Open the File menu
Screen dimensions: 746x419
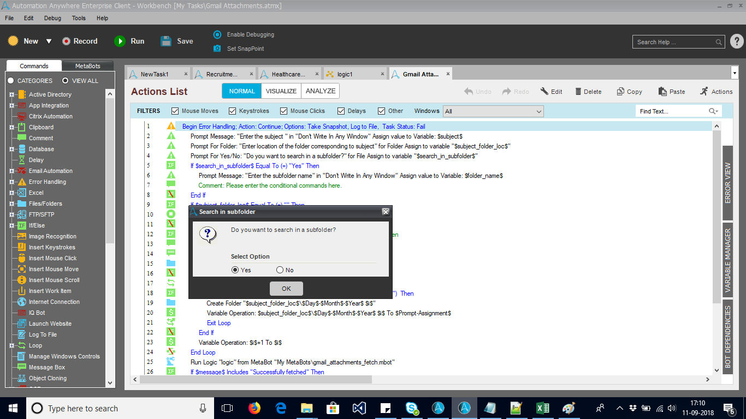point(9,18)
